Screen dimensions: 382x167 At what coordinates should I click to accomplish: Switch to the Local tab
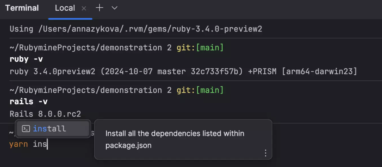[65, 8]
